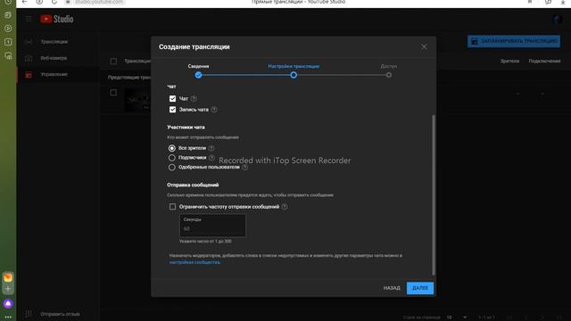Toggle select-all checkbox in streams table header
This screenshot has height=321, width=571.
[x=113, y=62]
